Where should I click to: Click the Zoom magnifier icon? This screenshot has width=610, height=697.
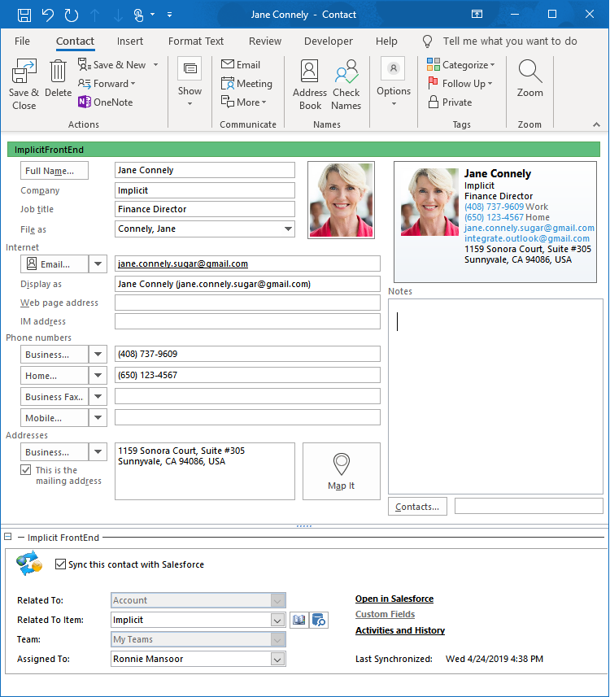529,73
